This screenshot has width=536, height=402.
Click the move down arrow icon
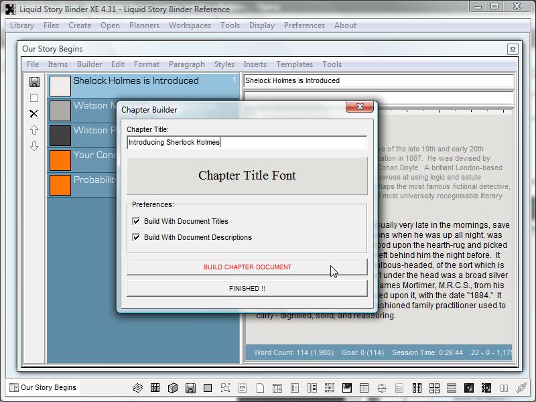coord(34,146)
